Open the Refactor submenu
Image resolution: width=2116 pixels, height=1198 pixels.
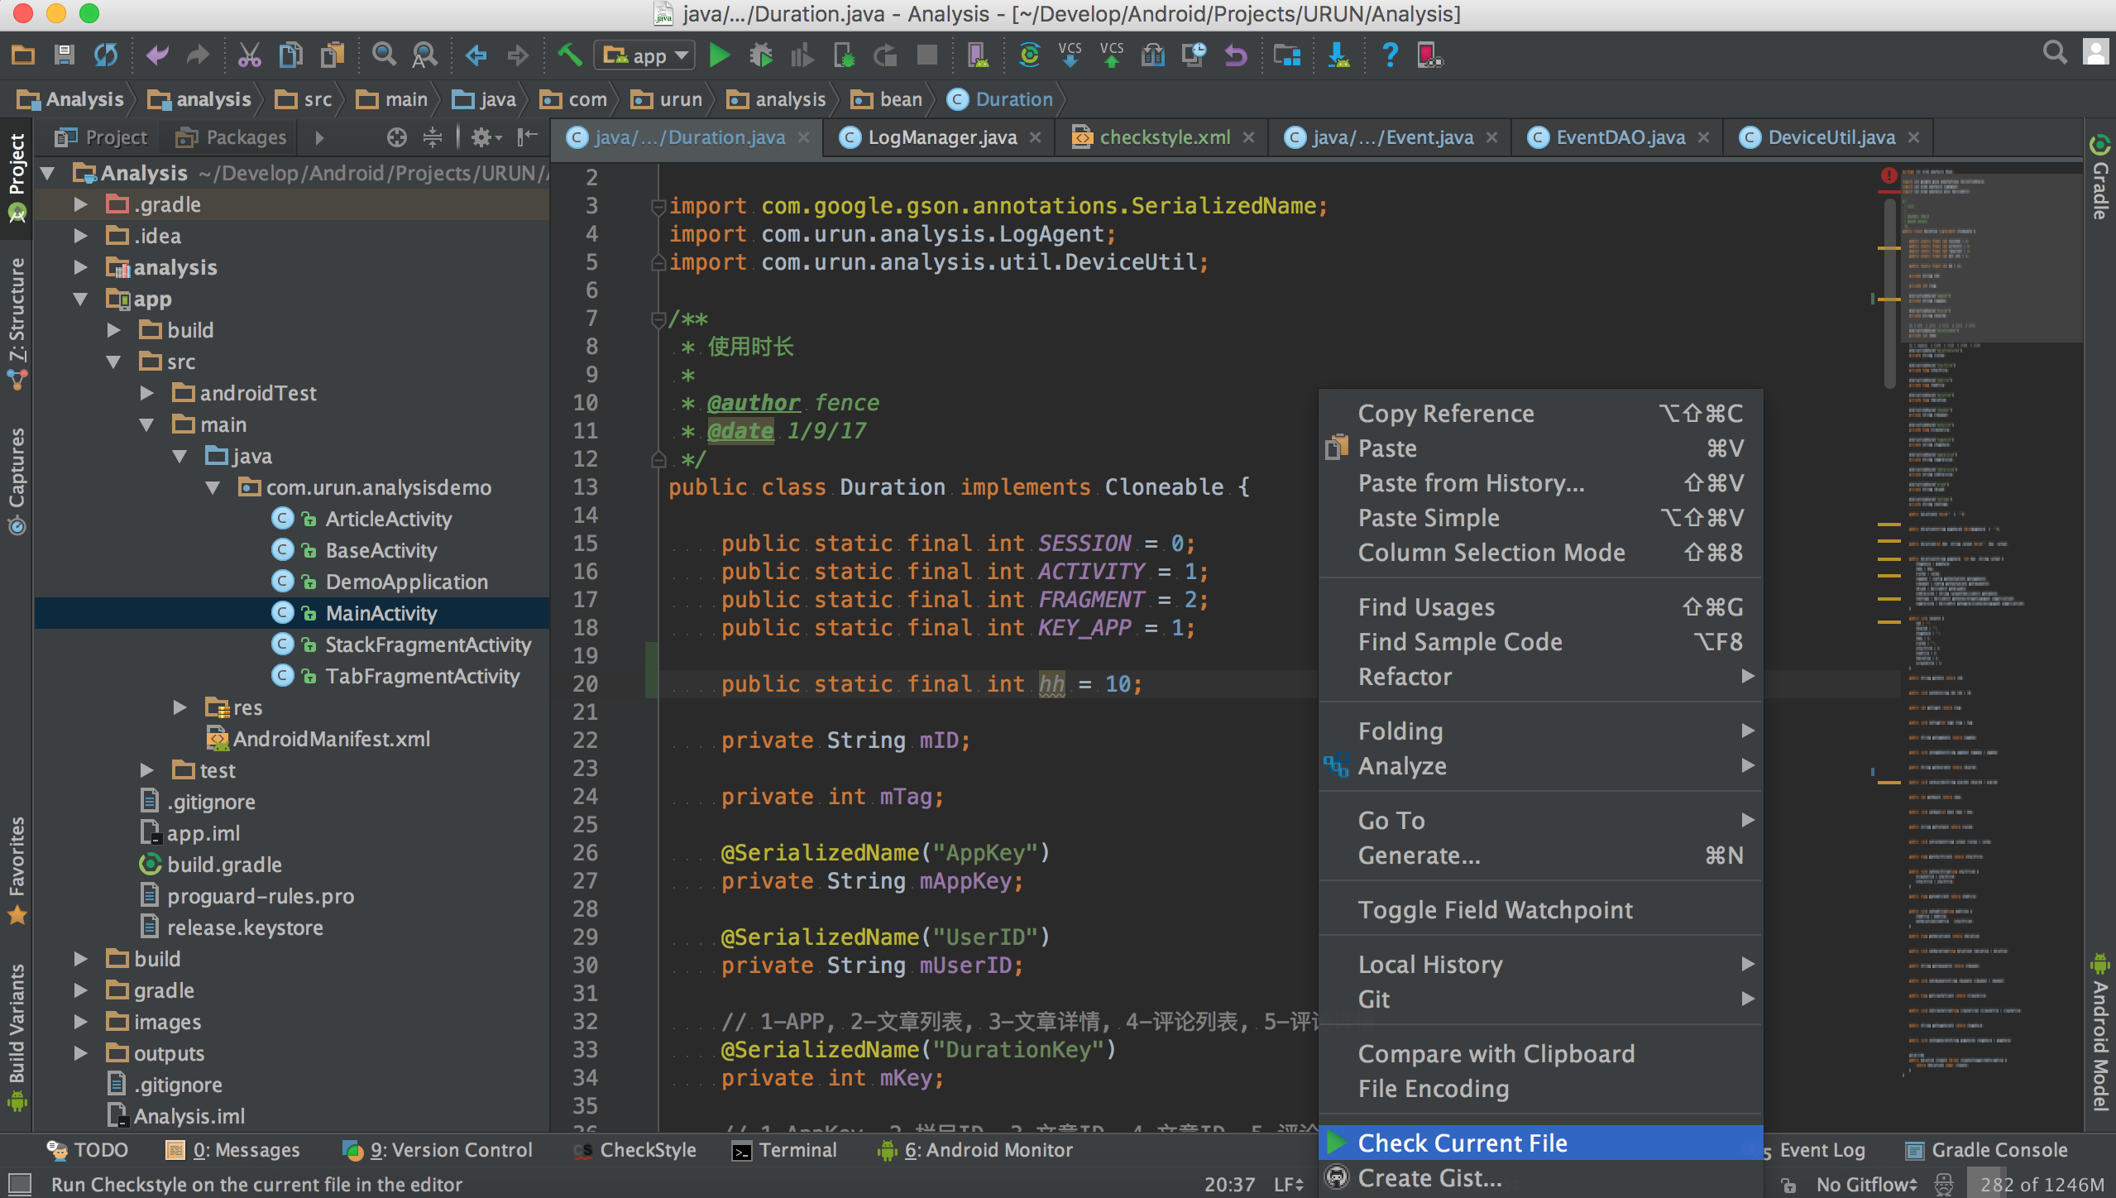point(1540,677)
